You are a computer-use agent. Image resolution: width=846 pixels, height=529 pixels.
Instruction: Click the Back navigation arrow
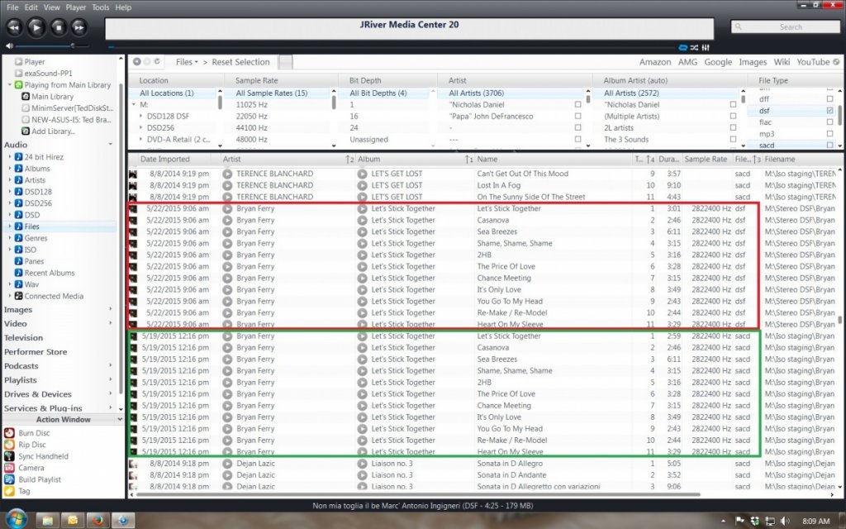[x=137, y=61]
